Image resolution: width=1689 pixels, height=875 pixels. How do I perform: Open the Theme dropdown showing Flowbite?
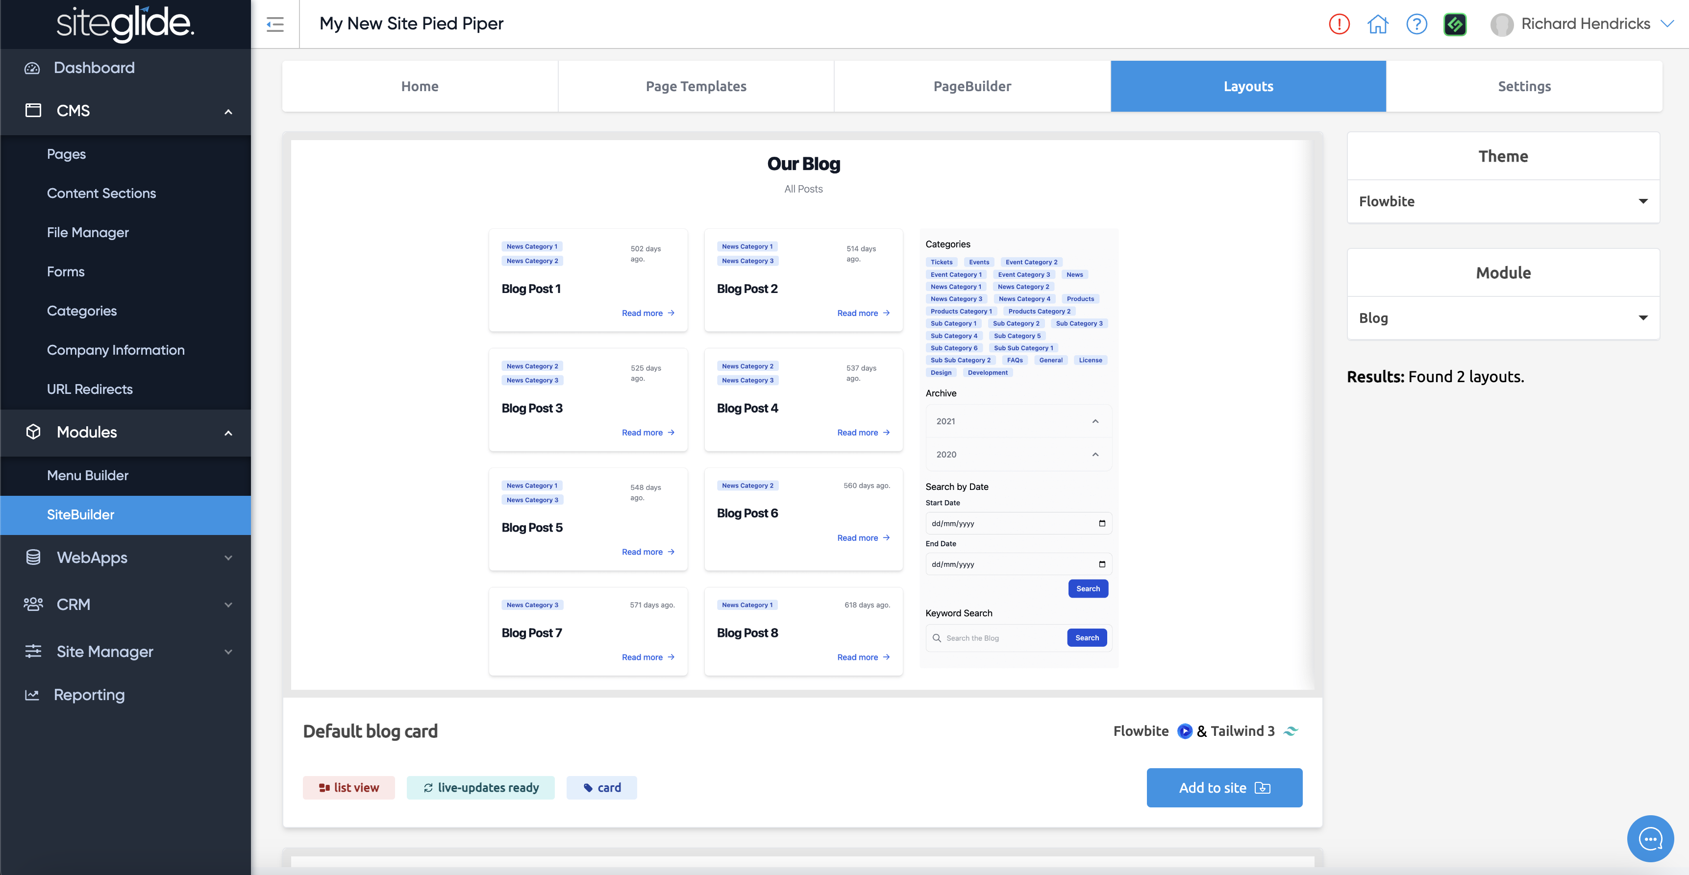click(x=1503, y=201)
